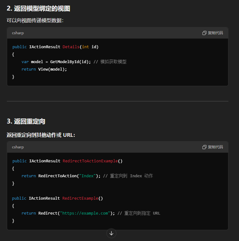Click View(model) in the return statement
239x241 pixels.
(52, 69)
